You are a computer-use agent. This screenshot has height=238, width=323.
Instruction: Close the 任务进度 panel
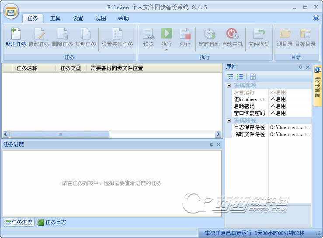[219, 144]
